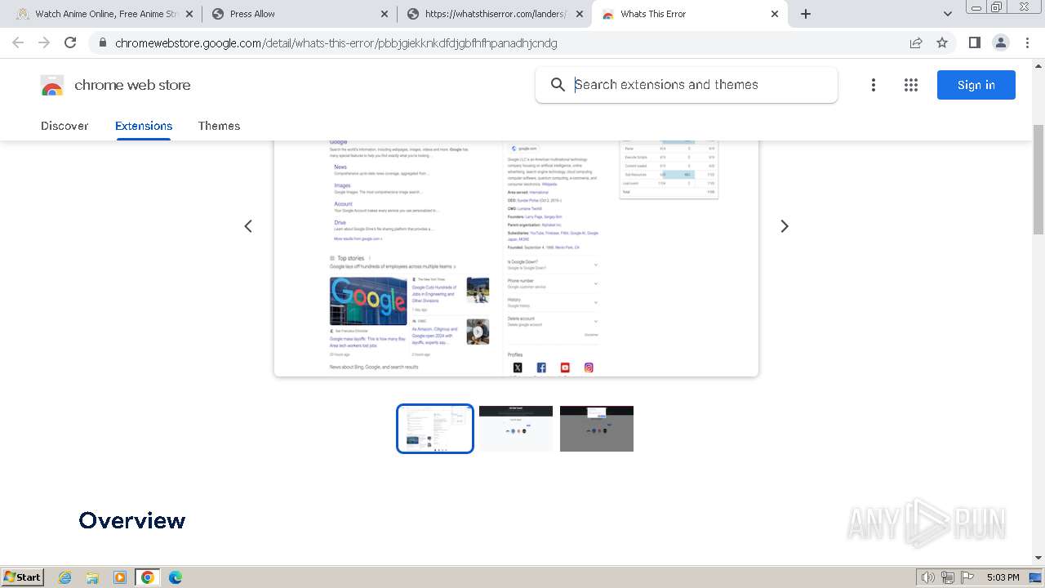
Task: Click the search magnifier icon
Action: click(558, 85)
